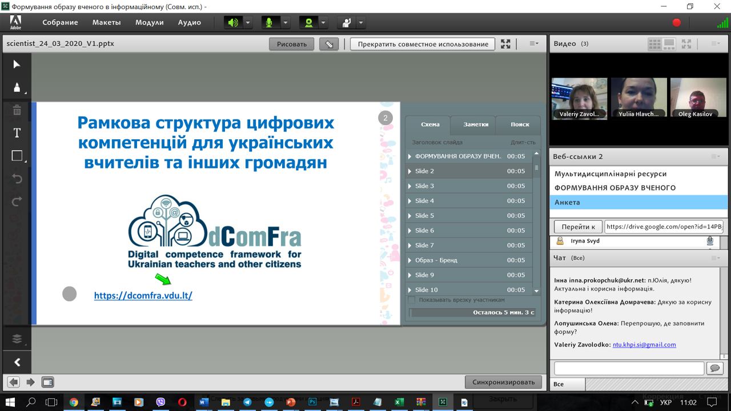Click the green connection status bars
The width and height of the screenshot is (731, 411).
coord(722,22)
